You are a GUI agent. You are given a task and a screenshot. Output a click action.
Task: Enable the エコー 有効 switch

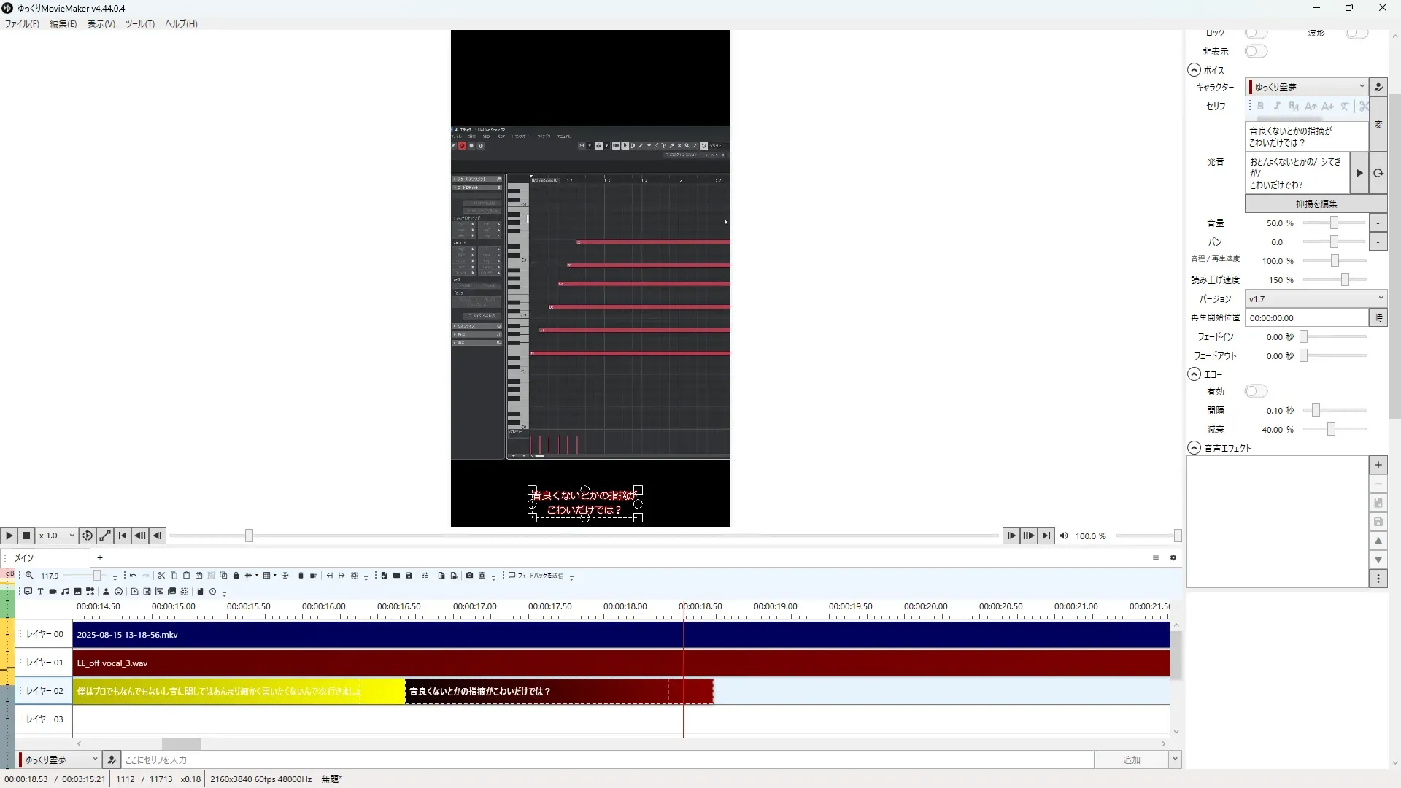click(x=1256, y=391)
